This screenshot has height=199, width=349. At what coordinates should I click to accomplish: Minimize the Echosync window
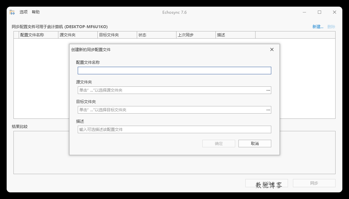[x=304, y=12]
